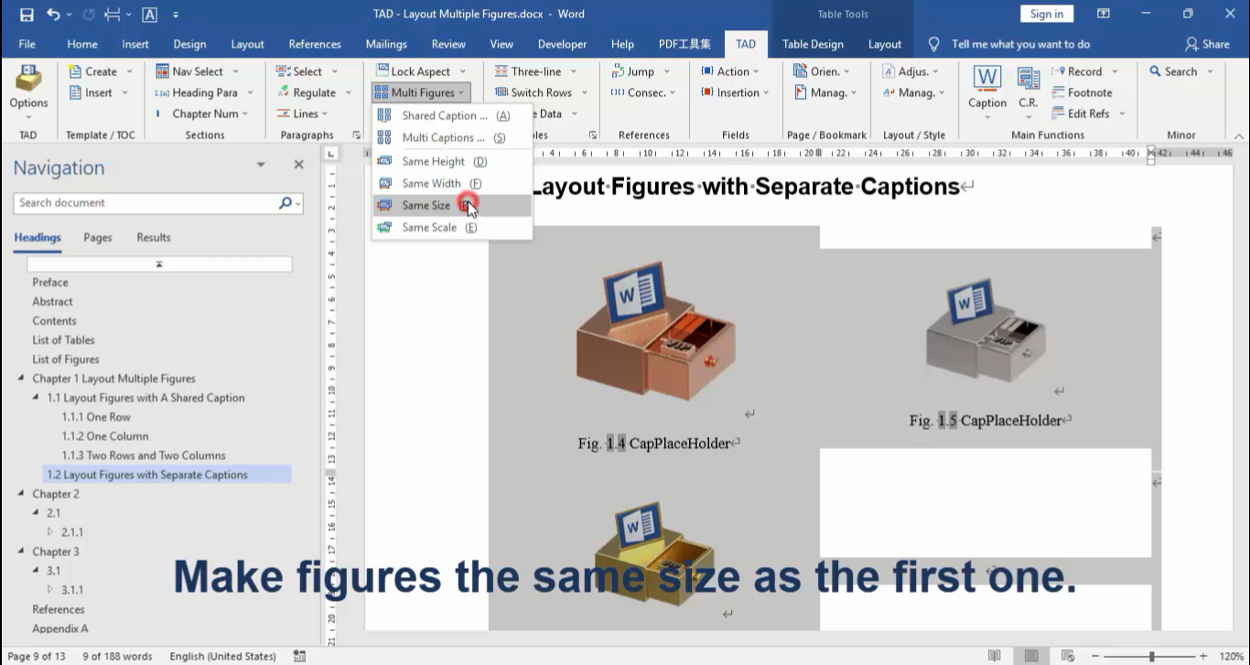Click the Record button

[x=1083, y=71]
